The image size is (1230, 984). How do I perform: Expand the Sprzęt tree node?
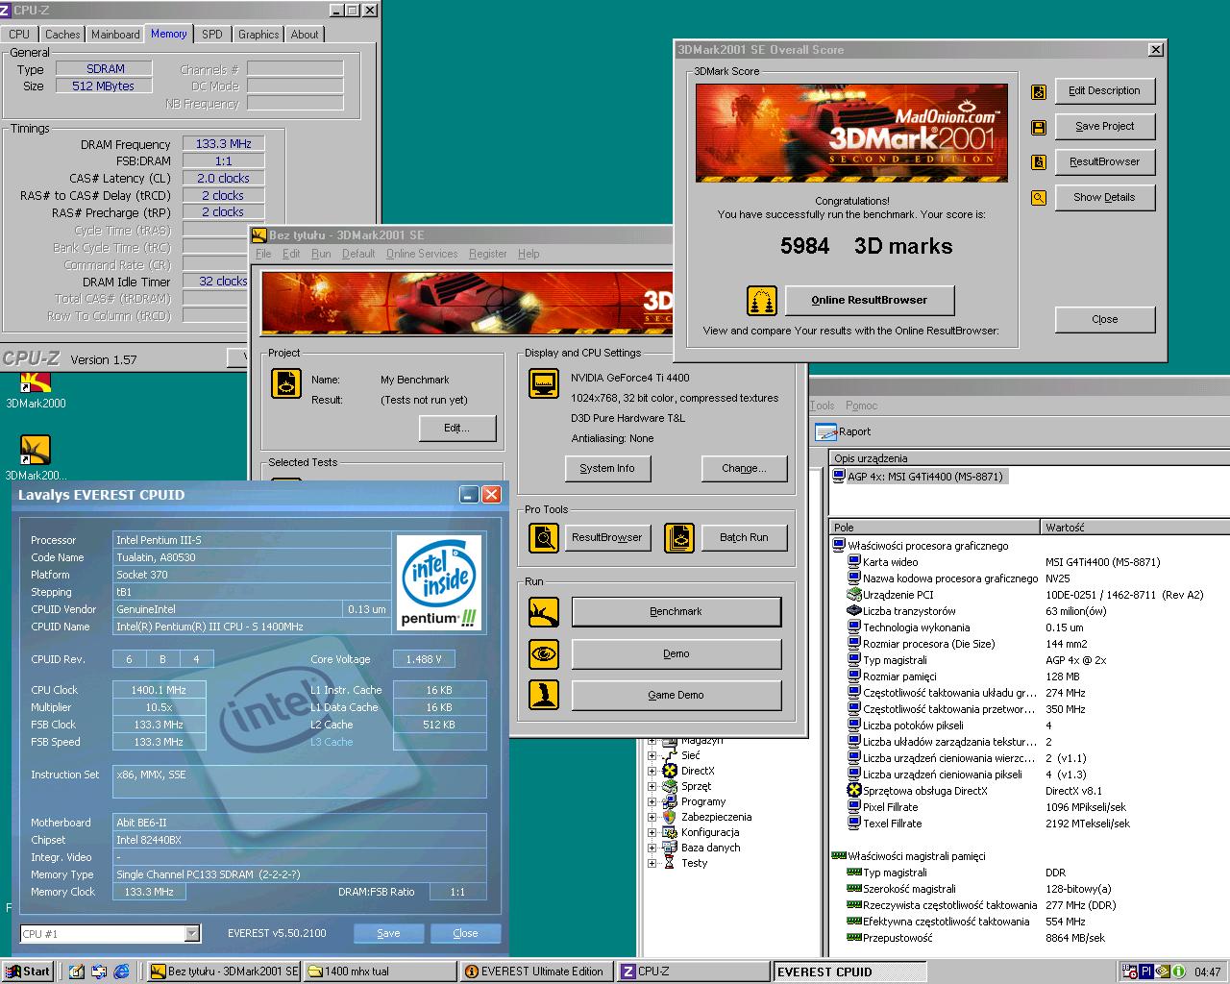click(652, 786)
